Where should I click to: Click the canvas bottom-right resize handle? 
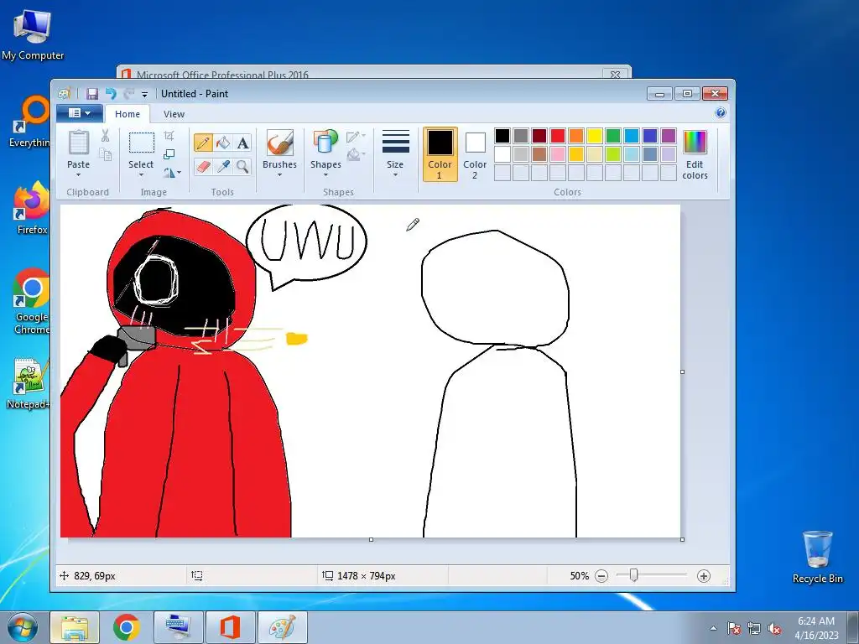pos(682,539)
